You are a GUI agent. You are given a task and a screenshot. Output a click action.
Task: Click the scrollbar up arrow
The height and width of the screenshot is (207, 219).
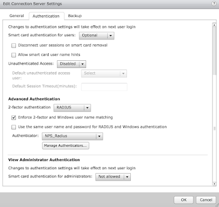pyautogui.click(x=215, y=25)
